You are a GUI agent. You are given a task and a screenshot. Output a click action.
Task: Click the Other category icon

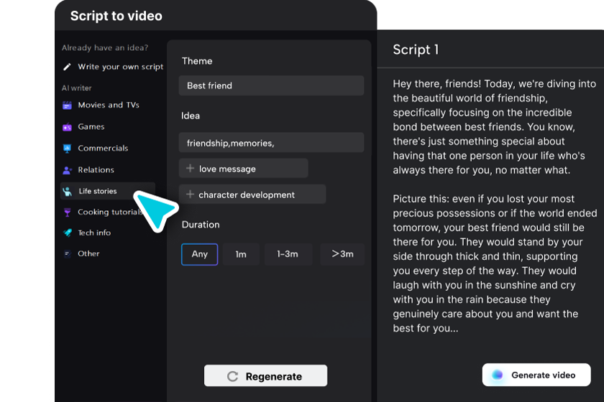[68, 254]
